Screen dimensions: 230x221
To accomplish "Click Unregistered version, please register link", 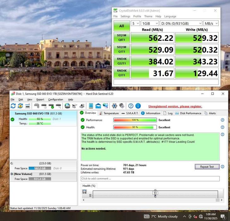I will click(175, 106).
